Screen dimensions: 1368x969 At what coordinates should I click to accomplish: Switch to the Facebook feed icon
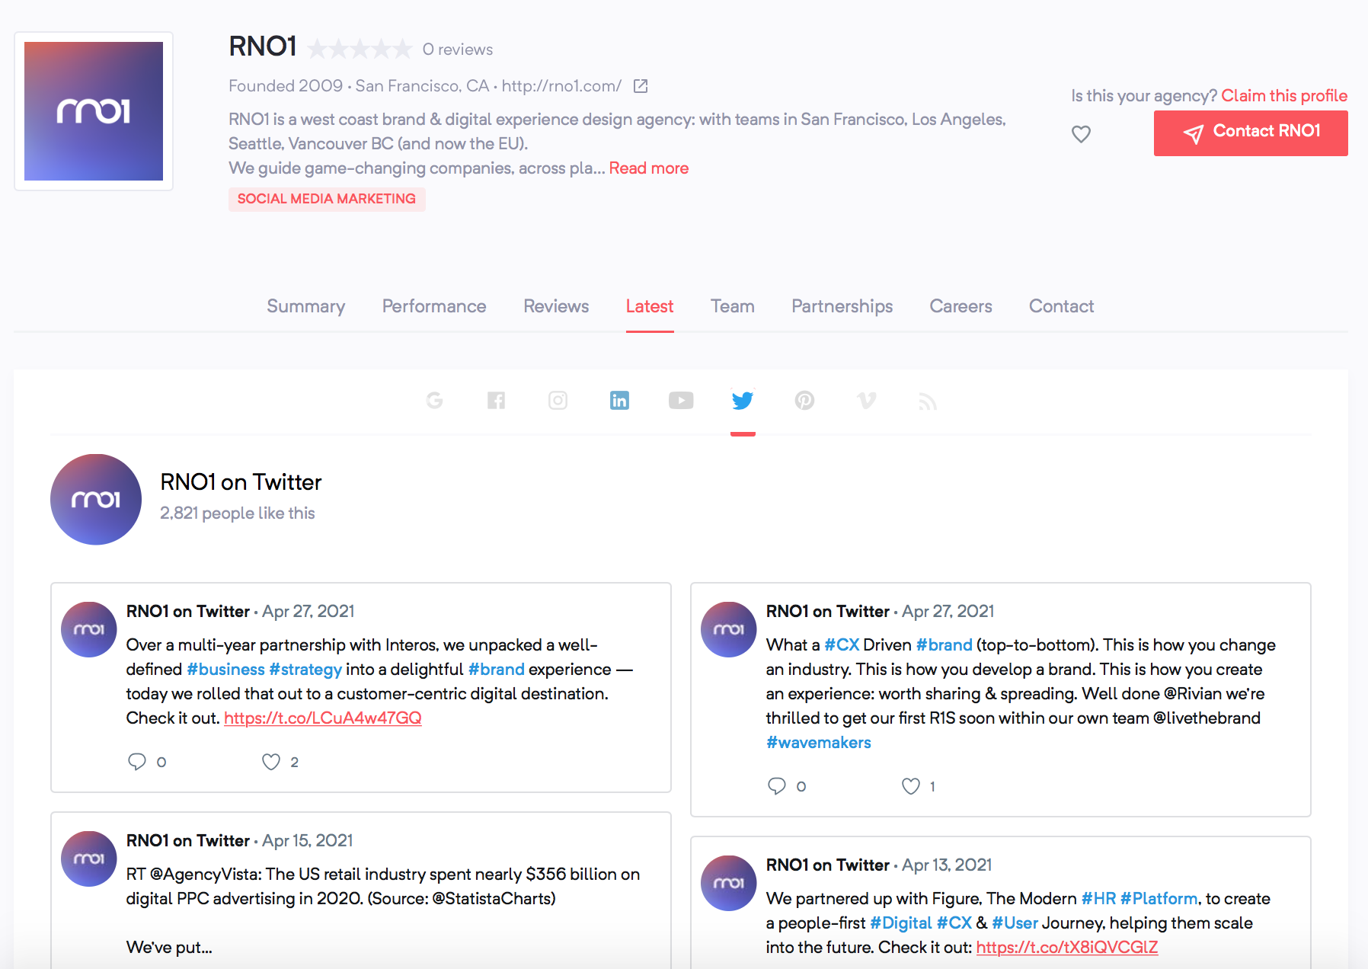pos(496,401)
